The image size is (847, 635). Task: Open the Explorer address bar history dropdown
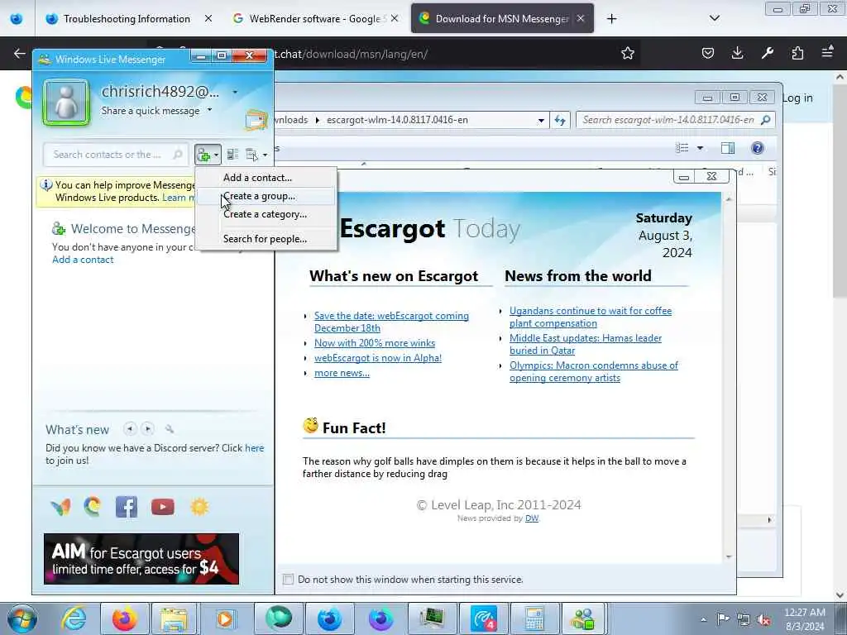(541, 121)
